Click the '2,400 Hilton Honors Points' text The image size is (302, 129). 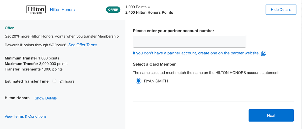tap(149, 12)
